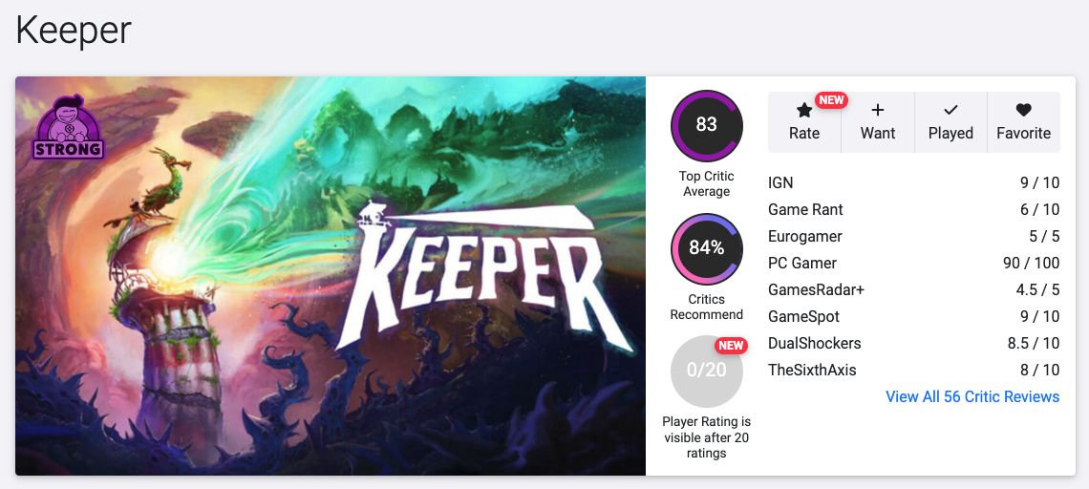
Task: Click the NEW badge on Rate
Action: (x=831, y=100)
